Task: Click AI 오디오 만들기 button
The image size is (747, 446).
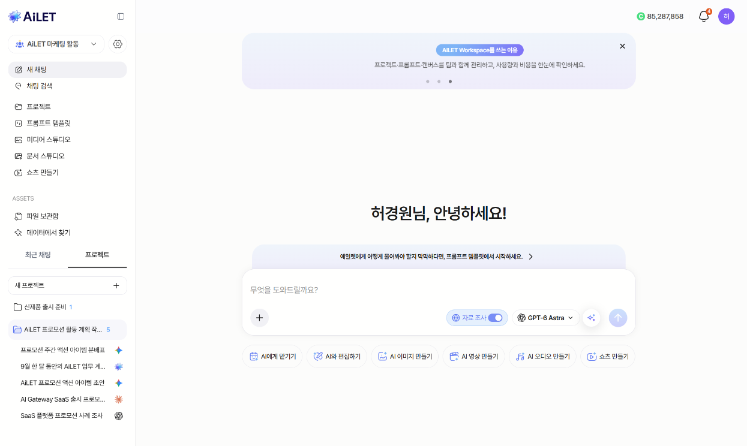Action: tap(542, 356)
